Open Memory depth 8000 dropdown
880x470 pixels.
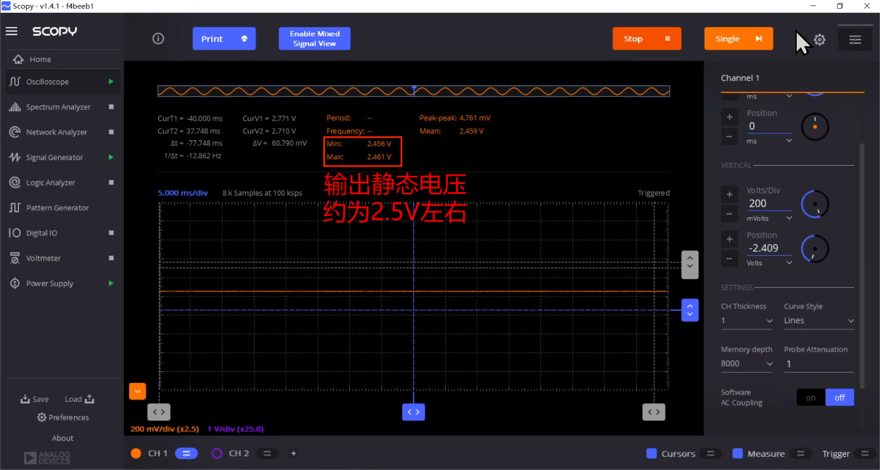[747, 364]
